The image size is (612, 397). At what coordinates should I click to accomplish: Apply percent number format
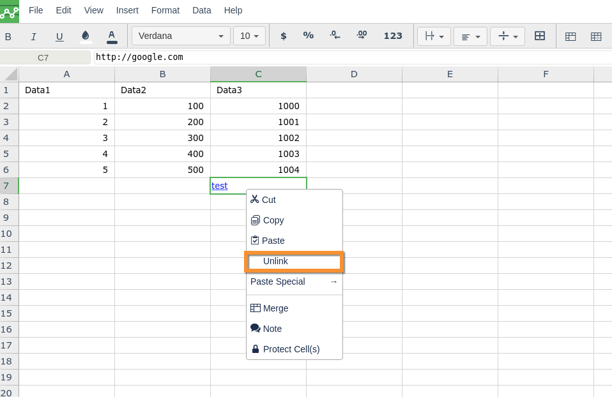pyautogui.click(x=309, y=36)
